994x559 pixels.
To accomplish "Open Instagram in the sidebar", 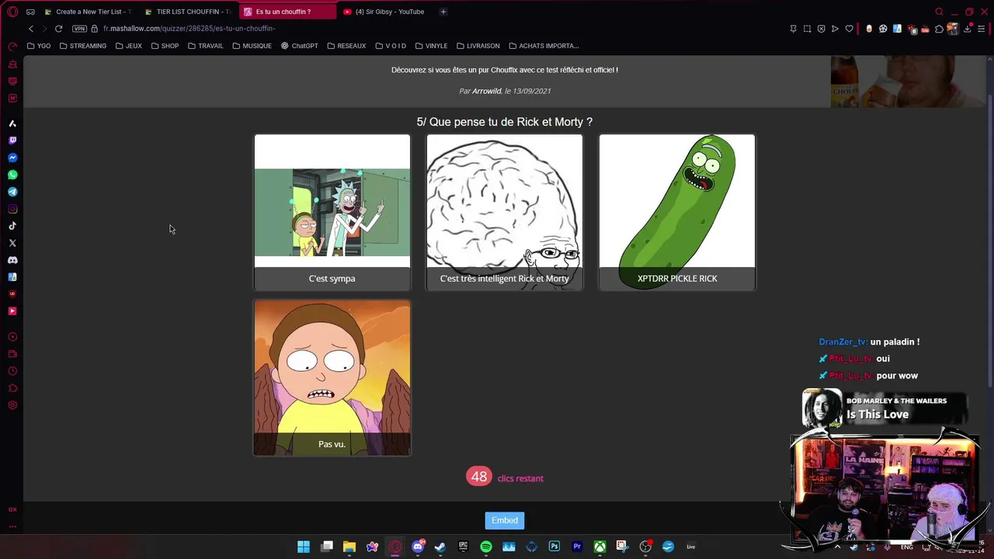I will tap(12, 209).
